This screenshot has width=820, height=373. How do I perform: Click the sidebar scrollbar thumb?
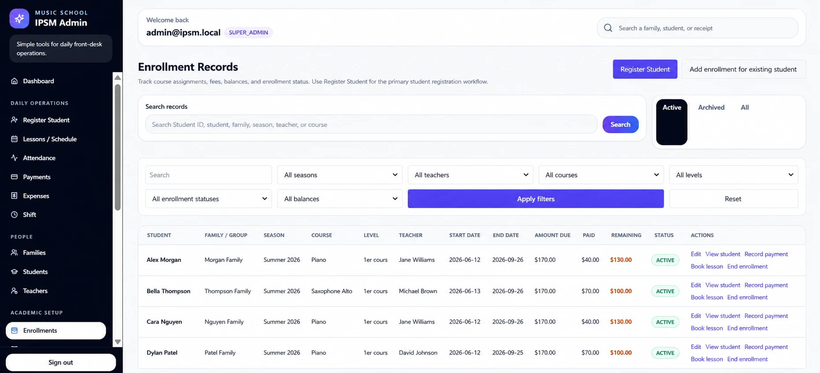pos(118,147)
